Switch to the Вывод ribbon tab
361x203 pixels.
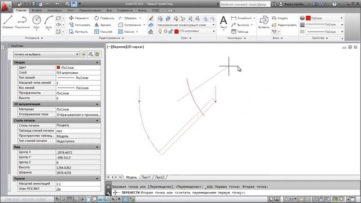142,10
